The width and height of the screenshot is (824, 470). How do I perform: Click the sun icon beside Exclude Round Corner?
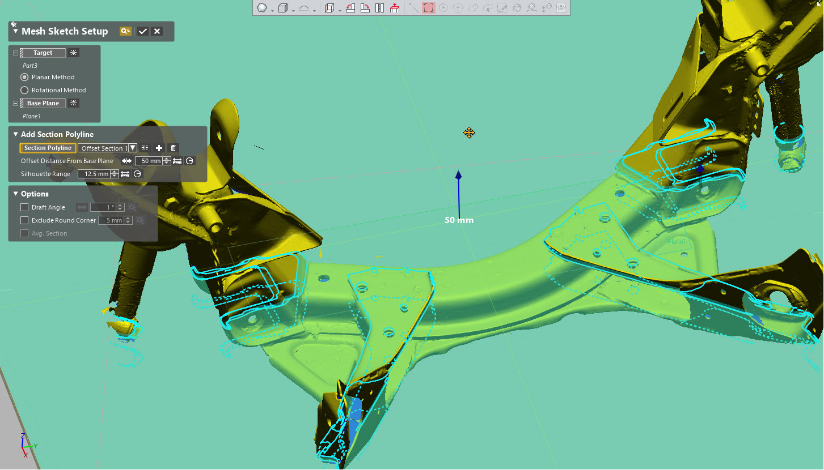click(x=139, y=220)
